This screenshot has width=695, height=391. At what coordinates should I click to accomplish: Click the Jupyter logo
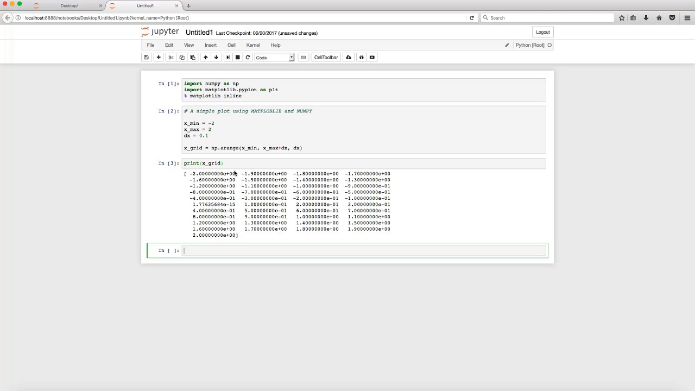pyautogui.click(x=160, y=32)
